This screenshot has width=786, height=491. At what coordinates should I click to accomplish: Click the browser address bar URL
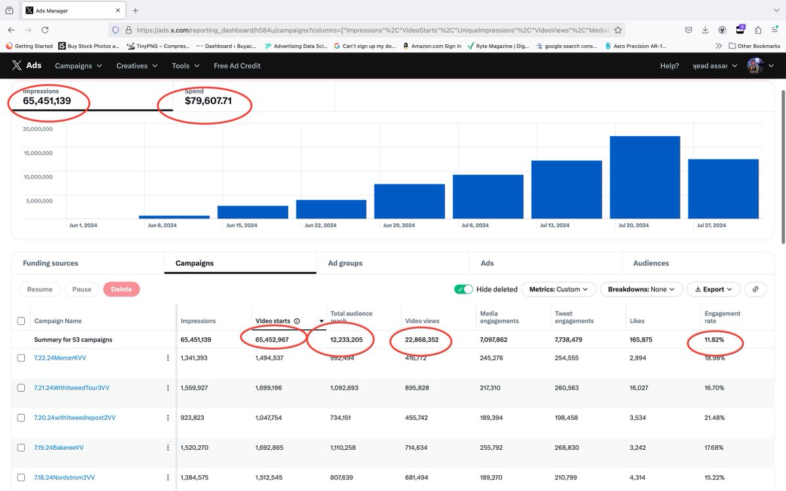[373, 29]
